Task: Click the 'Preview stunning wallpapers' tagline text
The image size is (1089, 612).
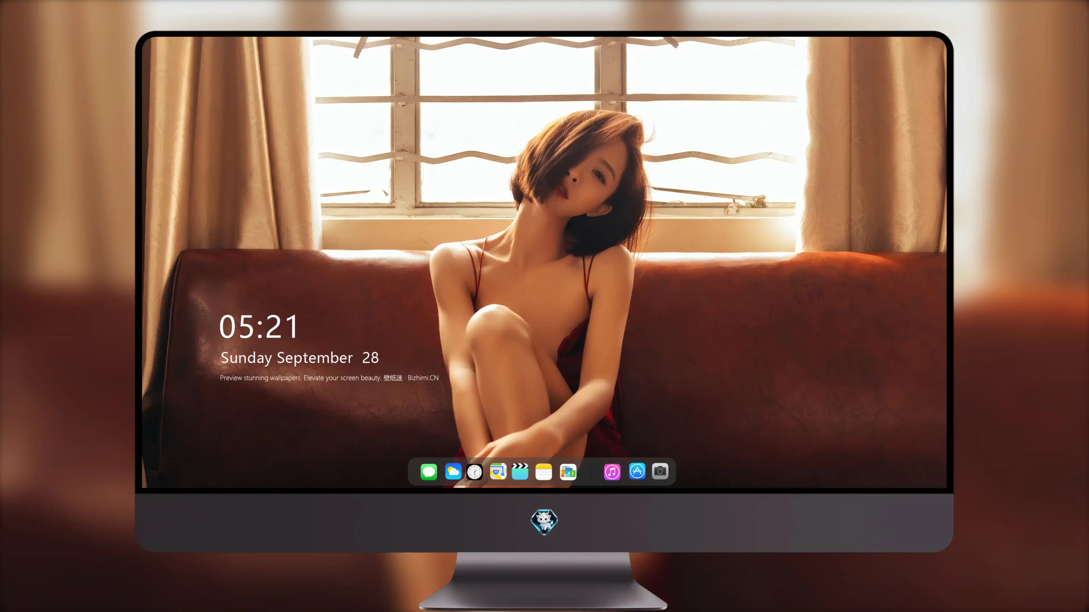Action: coord(329,378)
